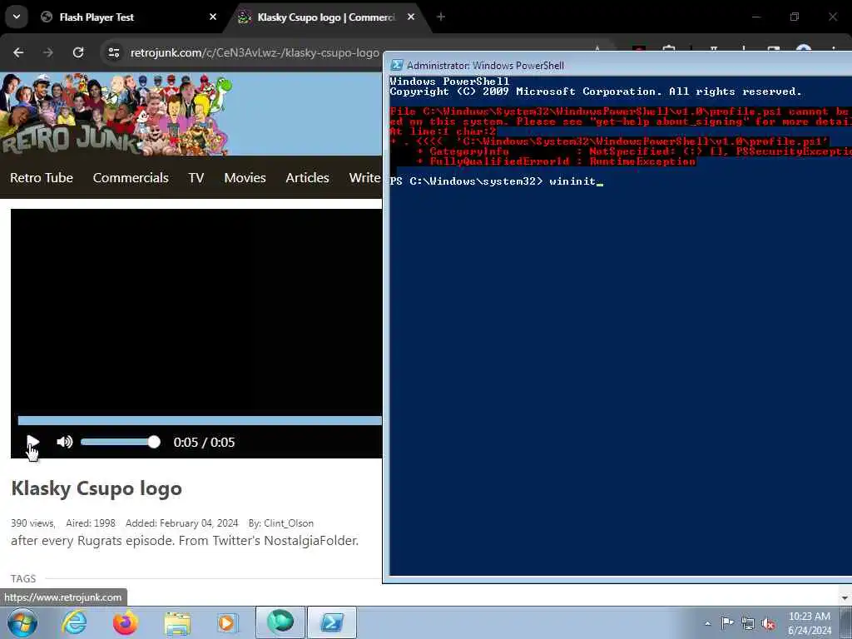Reload the retrojunk page

coord(78,52)
